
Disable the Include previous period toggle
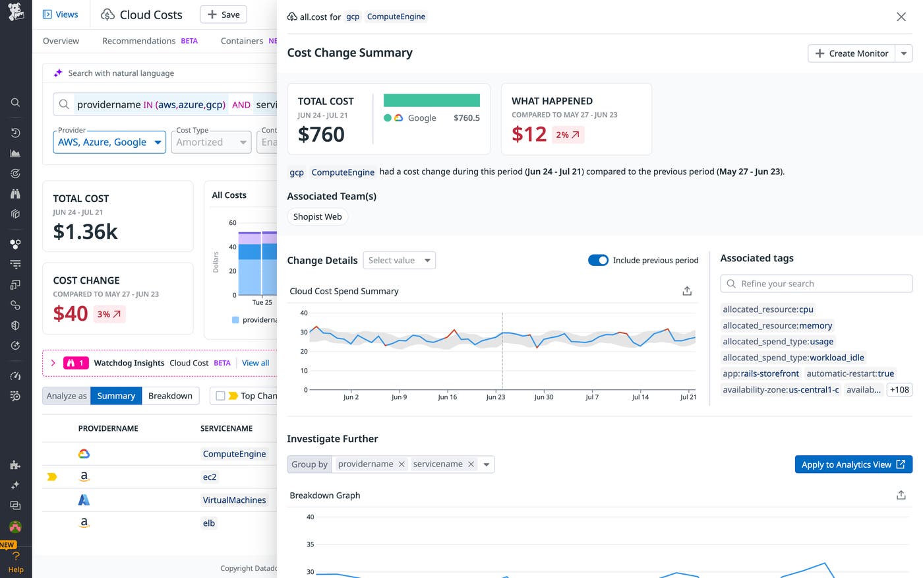pyautogui.click(x=598, y=260)
